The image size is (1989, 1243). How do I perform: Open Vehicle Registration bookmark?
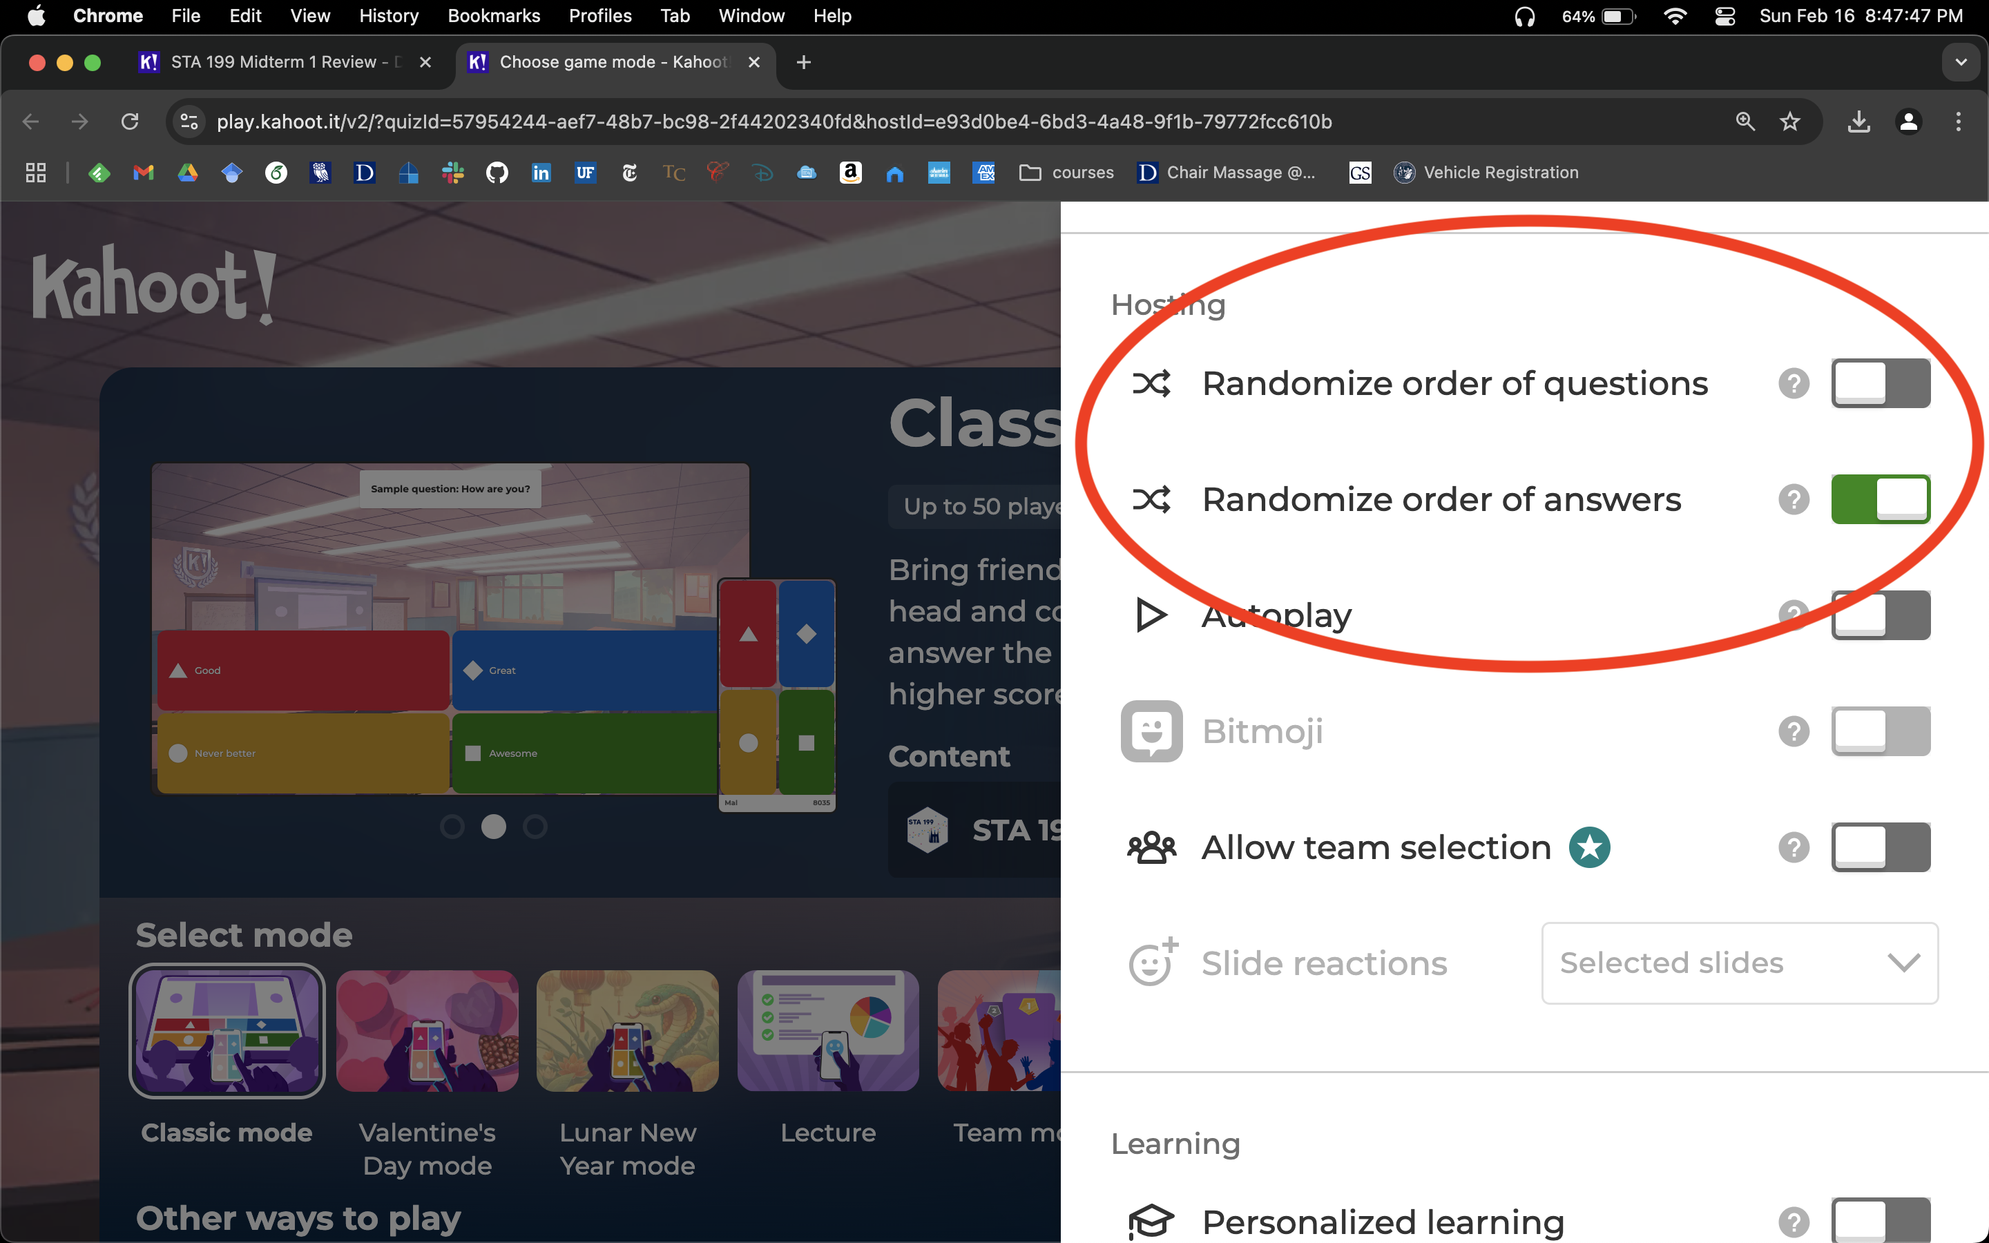coord(1487,173)
